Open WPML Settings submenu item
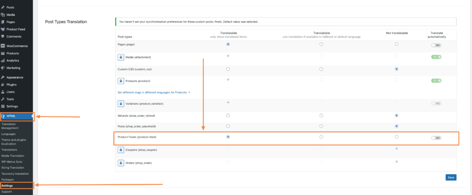The width and height of the screenshot is (472, 195). (x=7, y=186)
